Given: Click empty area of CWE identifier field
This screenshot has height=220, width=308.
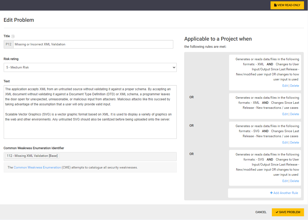Looking at the screenshot, I should tap(117, 156).
